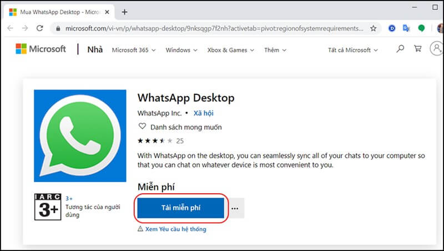Viewport: 444px width, 251px height.
Task: View site info via padlock icon
Action: (x=58, y=28)
